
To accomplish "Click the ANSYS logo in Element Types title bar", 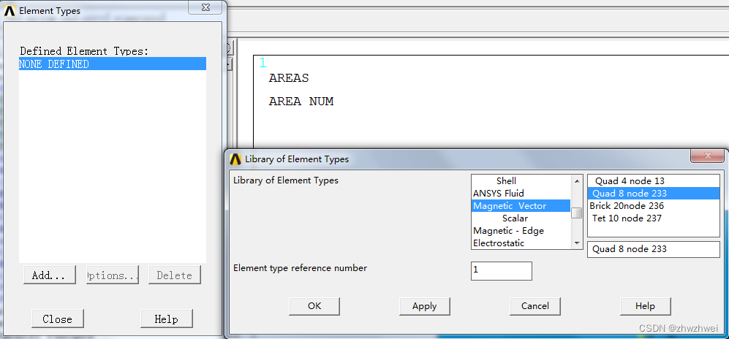I will coord(10,11).
